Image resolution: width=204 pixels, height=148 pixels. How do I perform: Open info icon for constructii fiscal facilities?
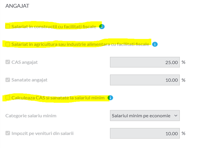[x=102, y=27]
